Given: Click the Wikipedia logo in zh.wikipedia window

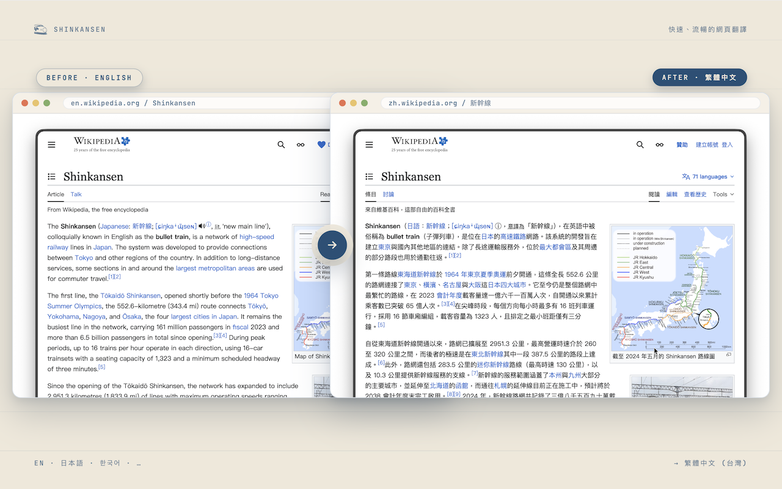Looking at the screenshot, I should 420,143.
